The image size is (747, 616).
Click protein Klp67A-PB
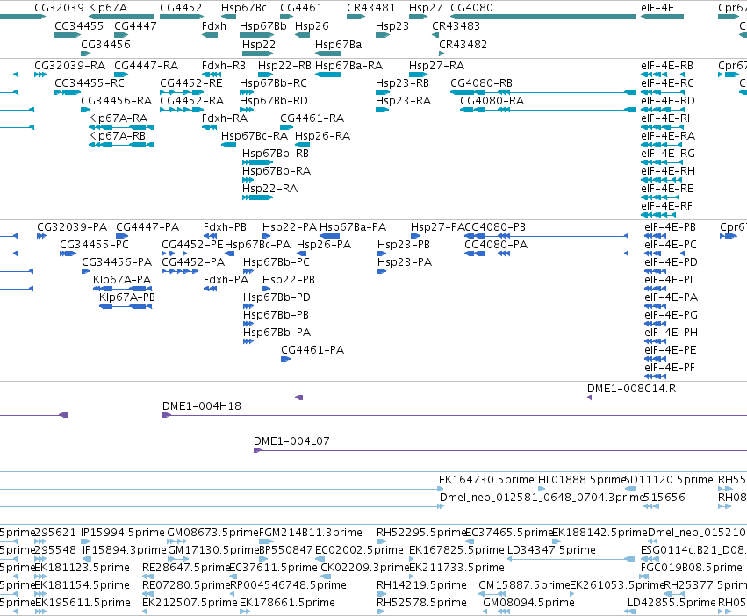(x=126, y=297)
